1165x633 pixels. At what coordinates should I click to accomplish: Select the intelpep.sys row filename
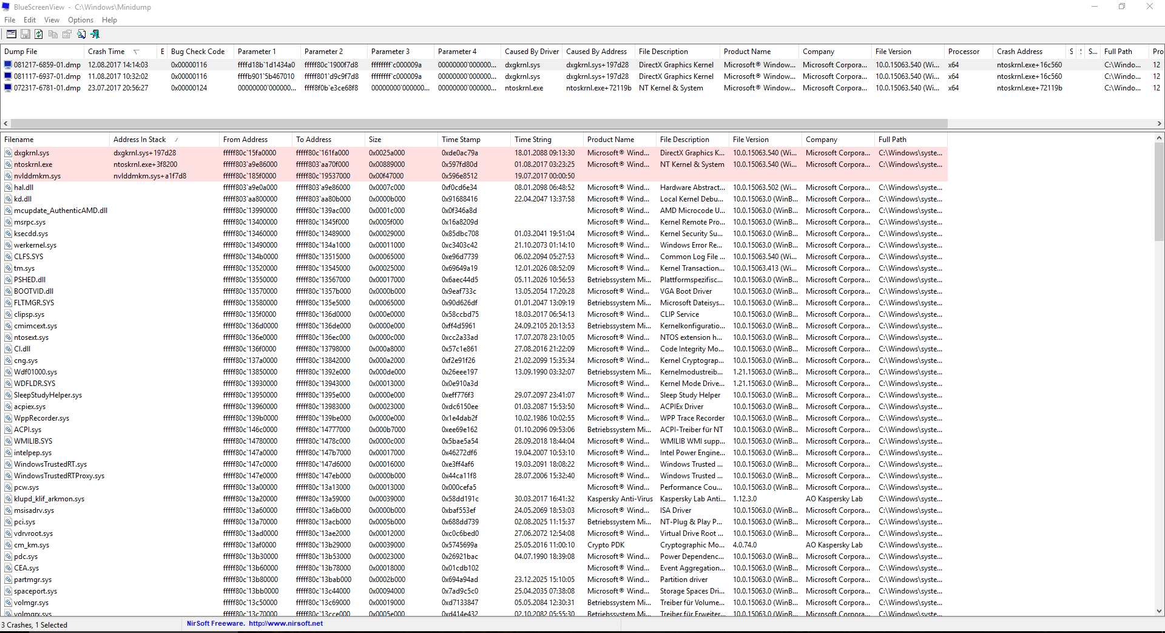(33, 453)
